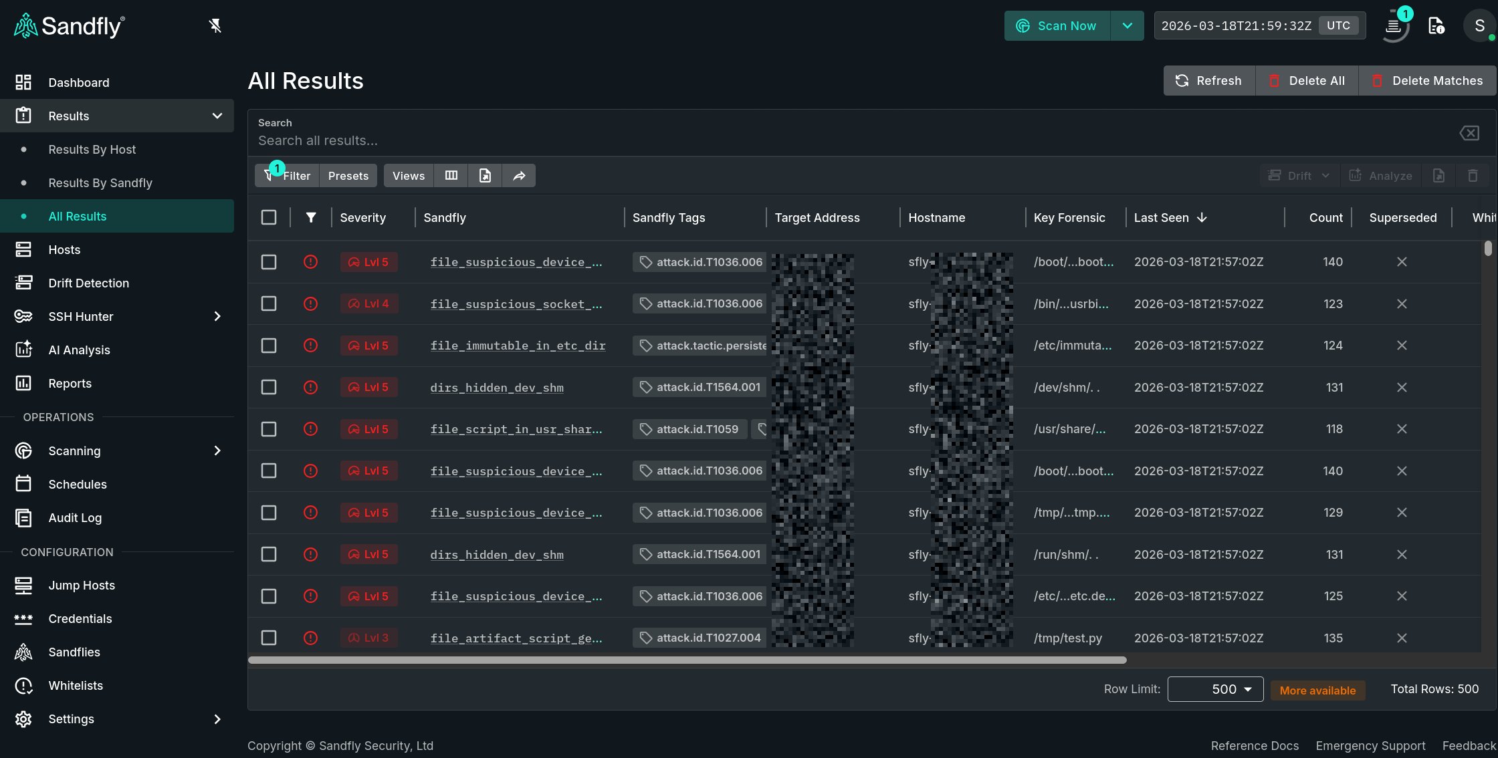Image resolution: width=1498 pixels, height=758 pixels.
Task: Select the checkbox for file_immutable_in_etc_dir row
Action: pos(269,346)
